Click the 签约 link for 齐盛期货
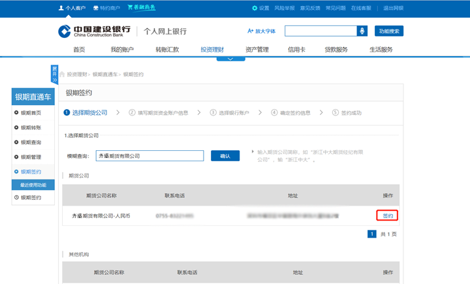 388,215
